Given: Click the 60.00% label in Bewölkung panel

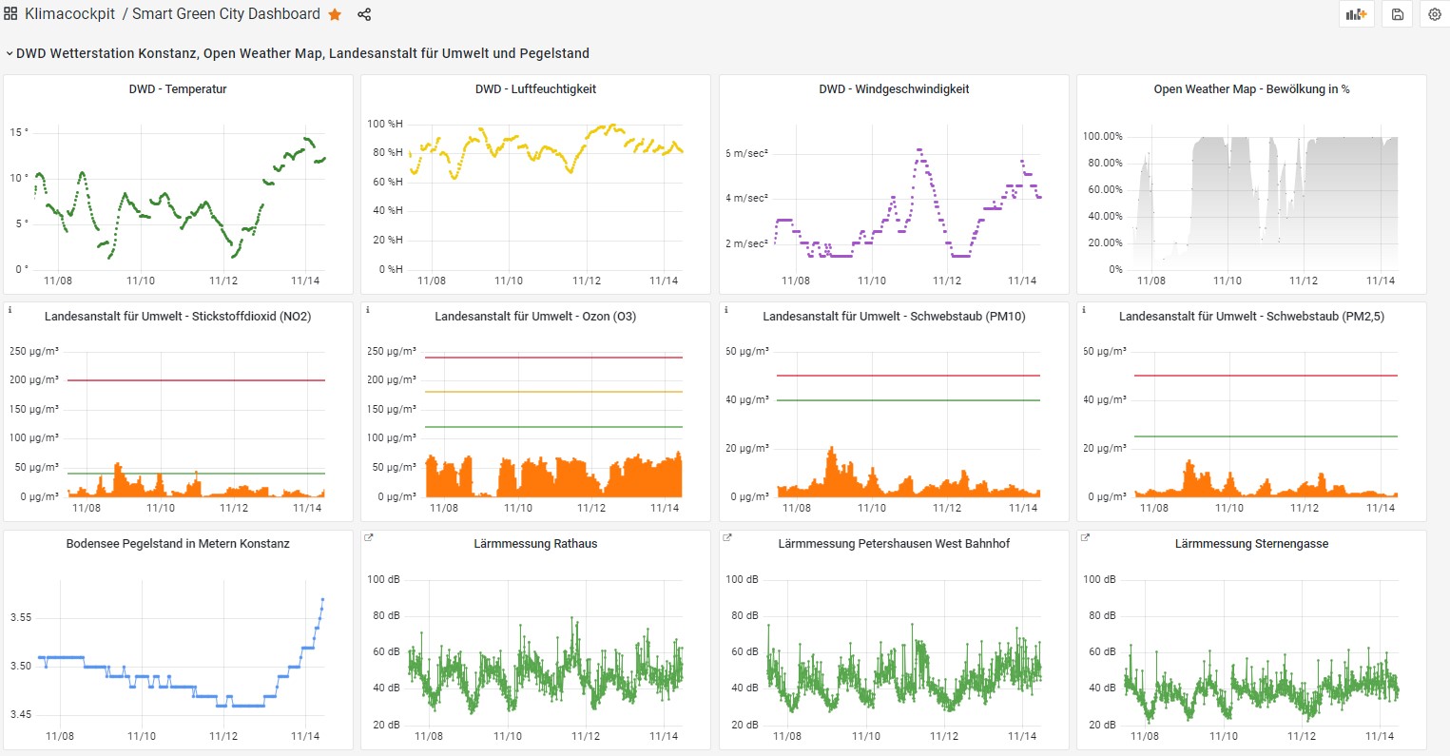Looking at the screenshot, I should pyautogui.click(x=1106, y=190).
